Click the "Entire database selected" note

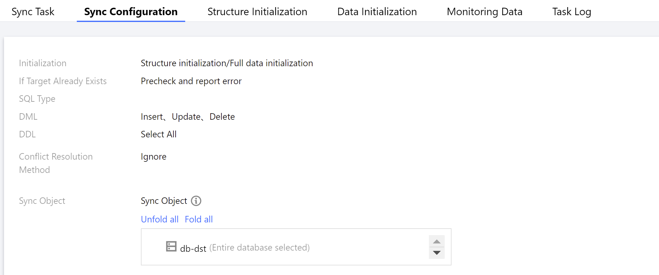259,247
